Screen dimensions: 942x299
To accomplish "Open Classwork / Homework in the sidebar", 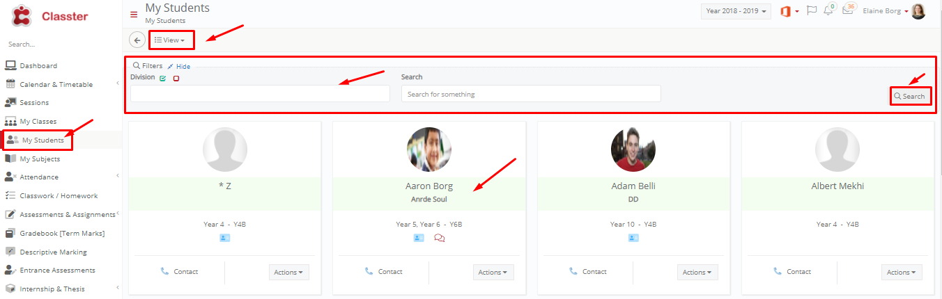I will (x=59, y=195).
